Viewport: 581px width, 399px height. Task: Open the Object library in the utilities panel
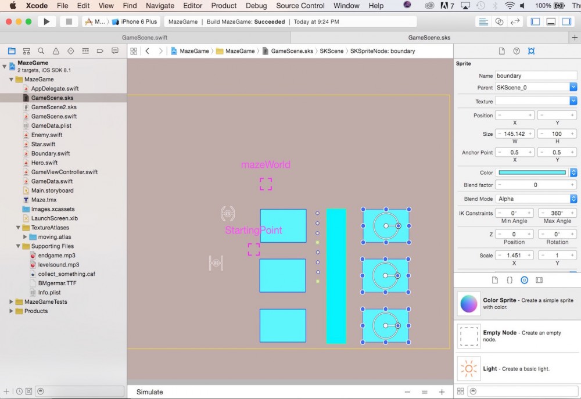click(525, 280)
